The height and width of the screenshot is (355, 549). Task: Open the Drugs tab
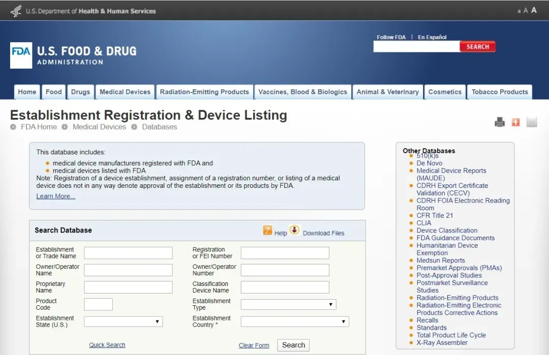pyautogui.click(x=80, y=92)
